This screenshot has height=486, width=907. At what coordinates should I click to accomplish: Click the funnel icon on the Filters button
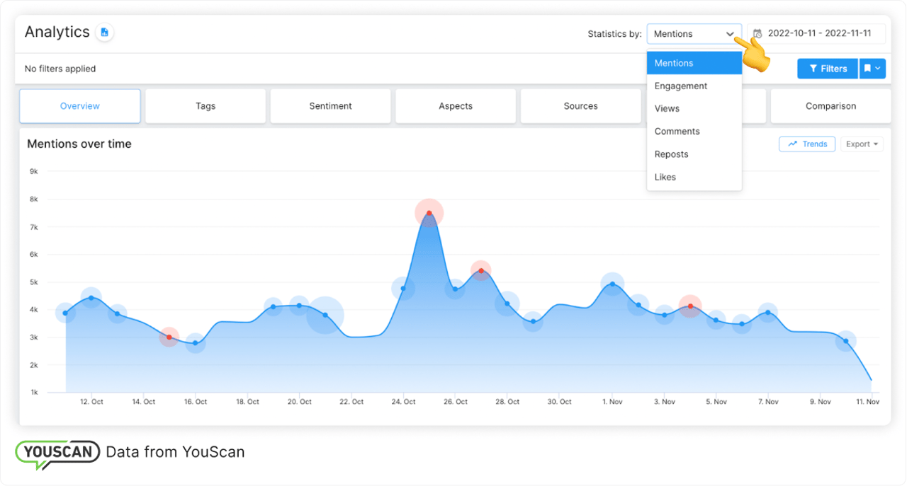[x=815, y=69]
